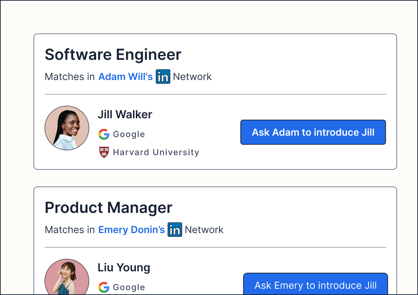Open Jill Walker's profile photo
This screenshot has height=295, width=418.
67,128
